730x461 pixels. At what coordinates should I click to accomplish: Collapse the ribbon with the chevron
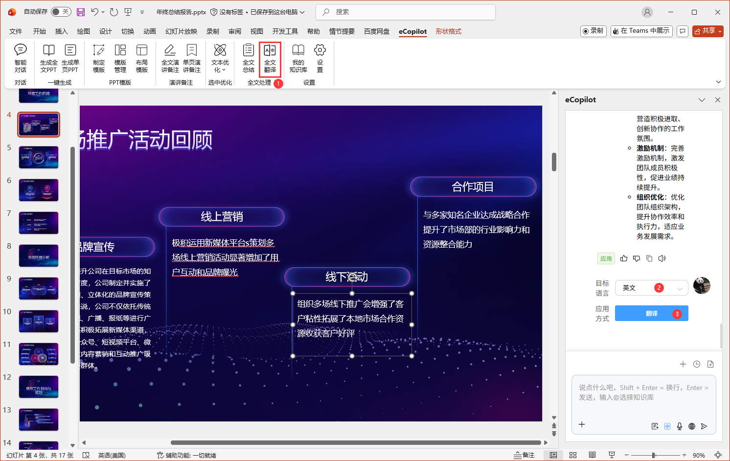coord(718,82)
